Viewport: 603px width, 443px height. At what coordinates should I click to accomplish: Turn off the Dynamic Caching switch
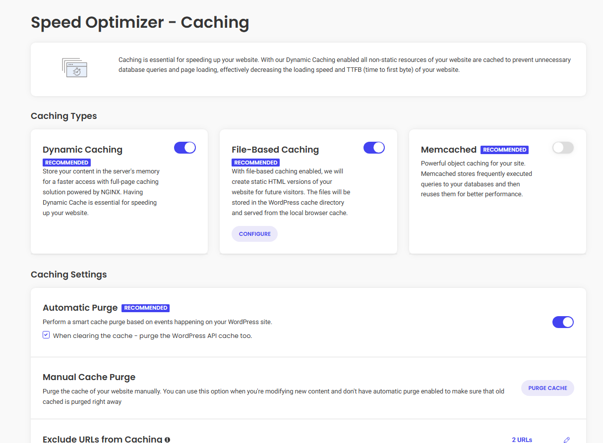coord(185,148)
